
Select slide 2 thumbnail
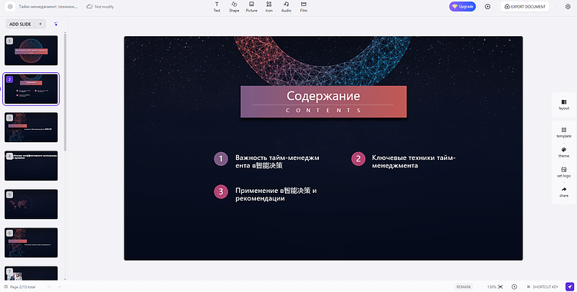tap(32, 88)
